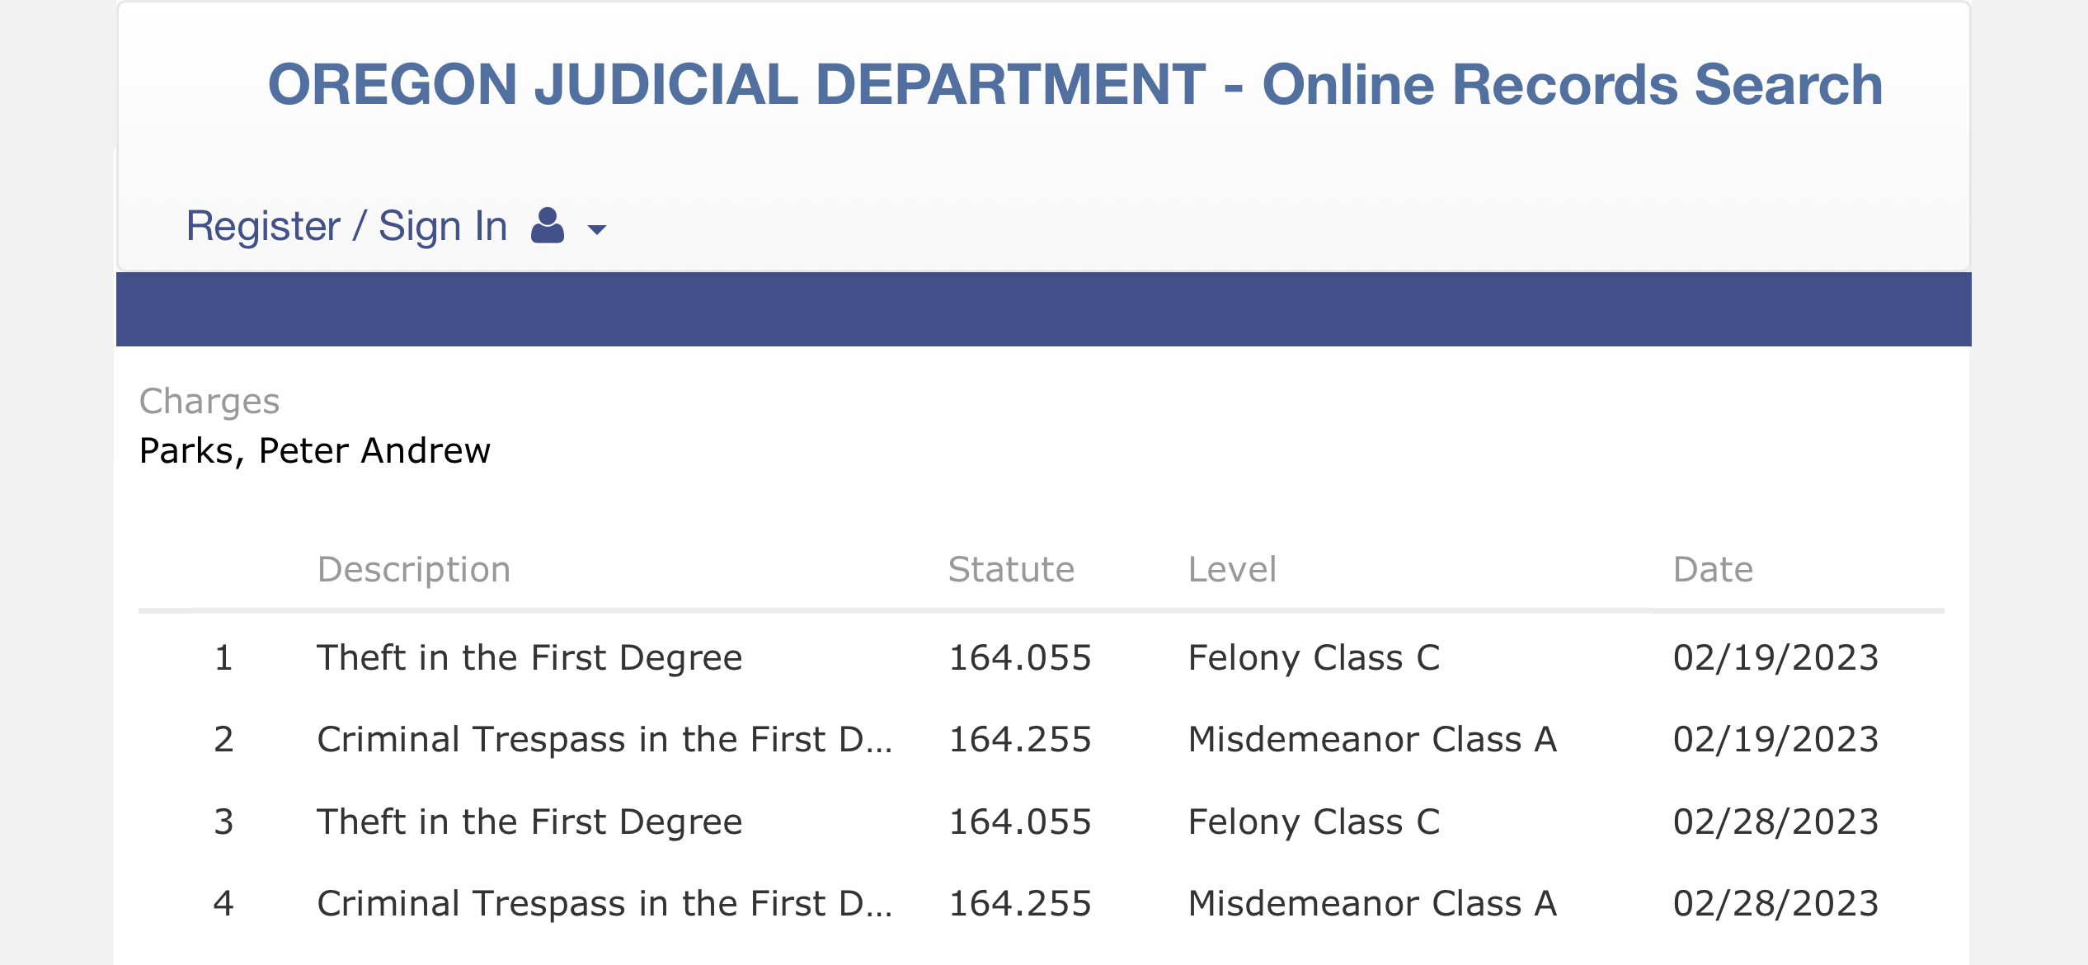The image size is (2088, 965).
Task: Click the user profile icon
Action: (x=548, y=225)
